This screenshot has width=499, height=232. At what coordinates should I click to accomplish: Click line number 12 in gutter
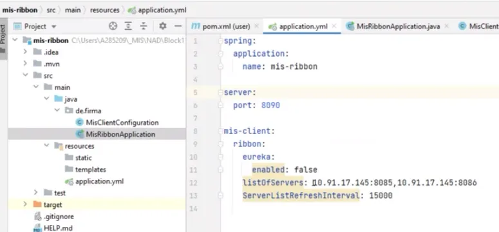(193, 183)
